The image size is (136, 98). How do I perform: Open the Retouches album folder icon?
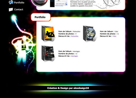click(x=48, y=34)
